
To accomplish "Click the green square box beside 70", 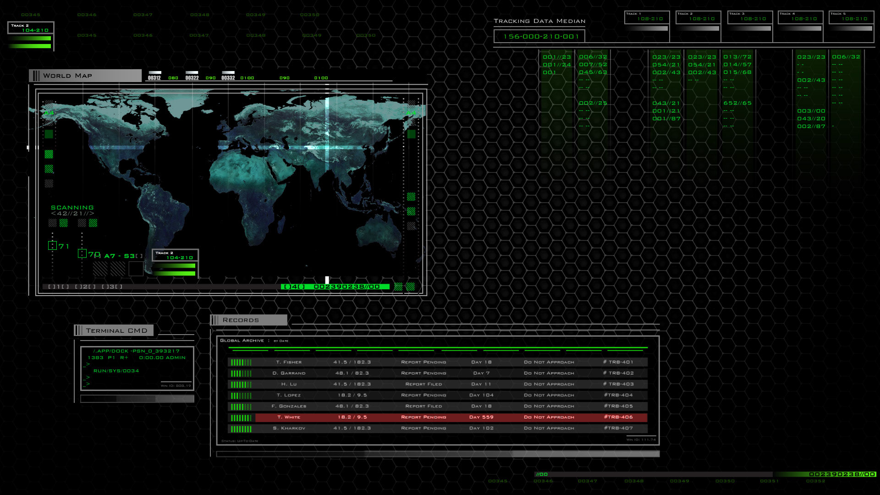I will click(82, 253).
